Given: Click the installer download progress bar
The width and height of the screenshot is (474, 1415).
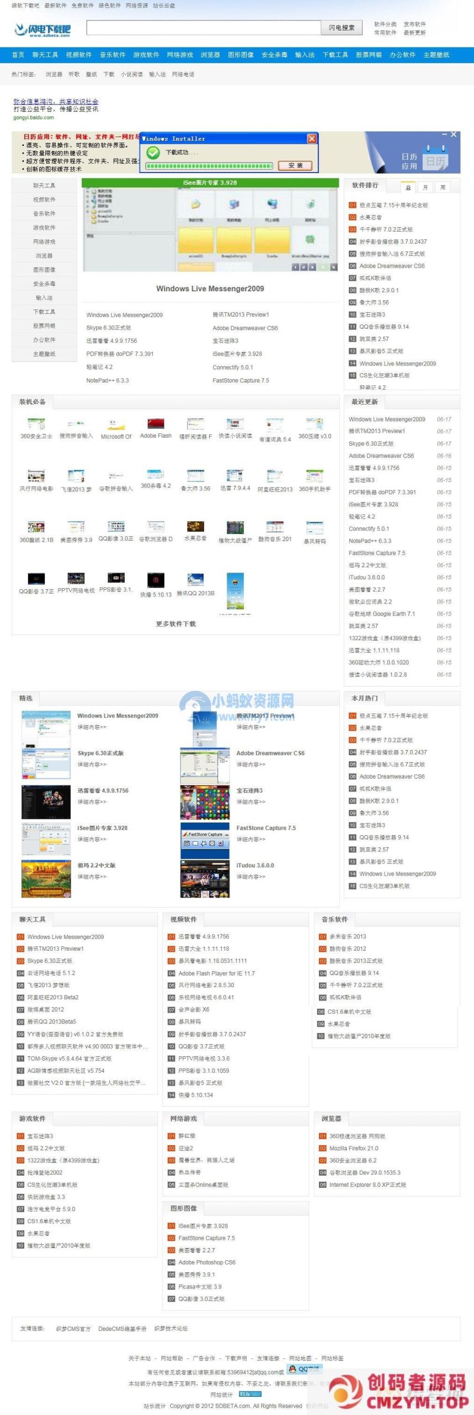Looking at the screenshot, I should coord(209,166).
